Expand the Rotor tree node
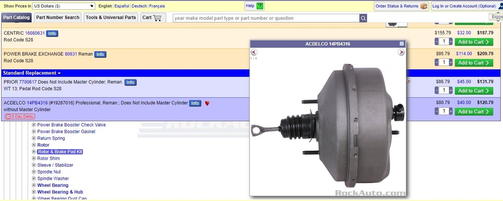 point(34,145)
